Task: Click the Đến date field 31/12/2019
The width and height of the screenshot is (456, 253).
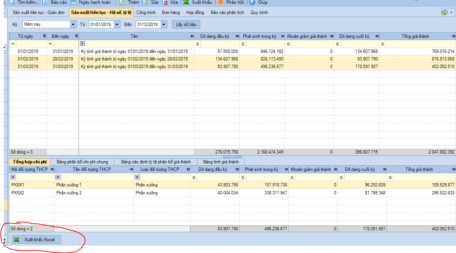Action: click(148, 25)
